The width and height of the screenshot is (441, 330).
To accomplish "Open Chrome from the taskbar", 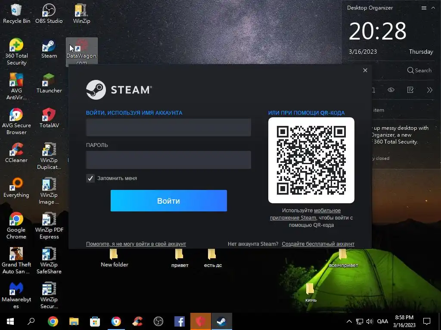I will pos(53,321).
